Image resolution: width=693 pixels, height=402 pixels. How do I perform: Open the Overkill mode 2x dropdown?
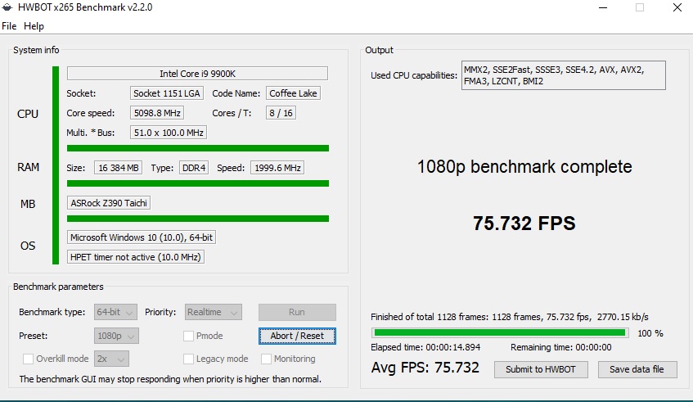111,359
